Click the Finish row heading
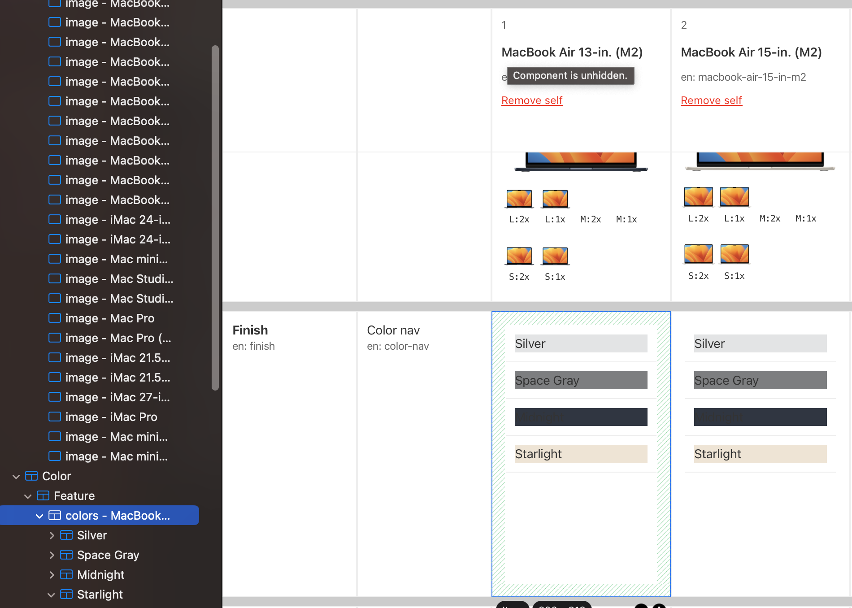The height and width of the screenshot is (608, 852). coord(250,330)
